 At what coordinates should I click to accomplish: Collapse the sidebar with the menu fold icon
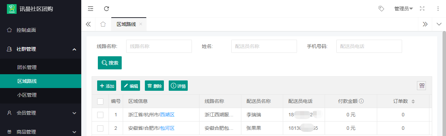tap(91, 9)
